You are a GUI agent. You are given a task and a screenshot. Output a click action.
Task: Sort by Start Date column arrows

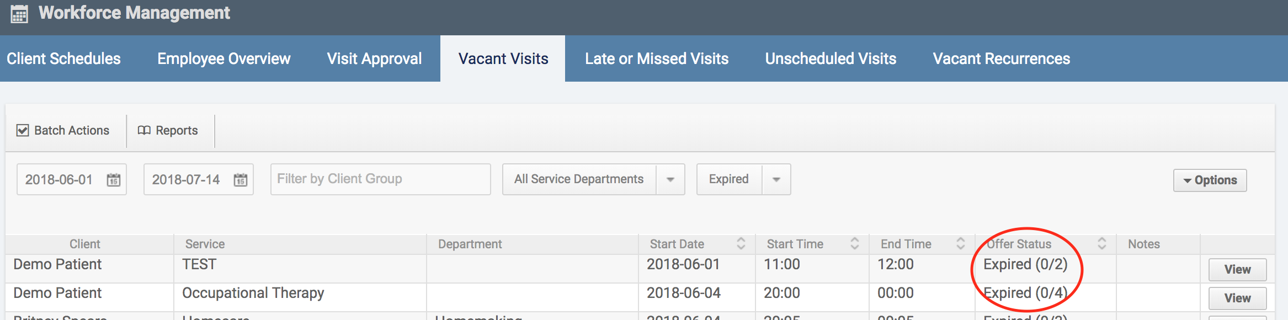pos(741,243)
